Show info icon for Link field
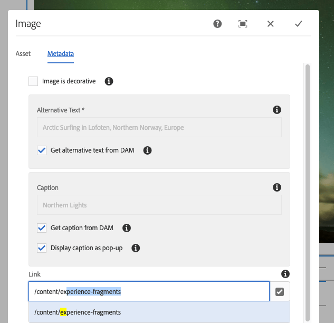The width and height of the screenshot is (334, 323). click(285, 274)
